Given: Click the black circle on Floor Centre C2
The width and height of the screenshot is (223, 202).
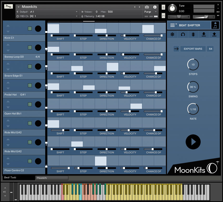Looking at the screenshot, I should [x=38, y=161].
